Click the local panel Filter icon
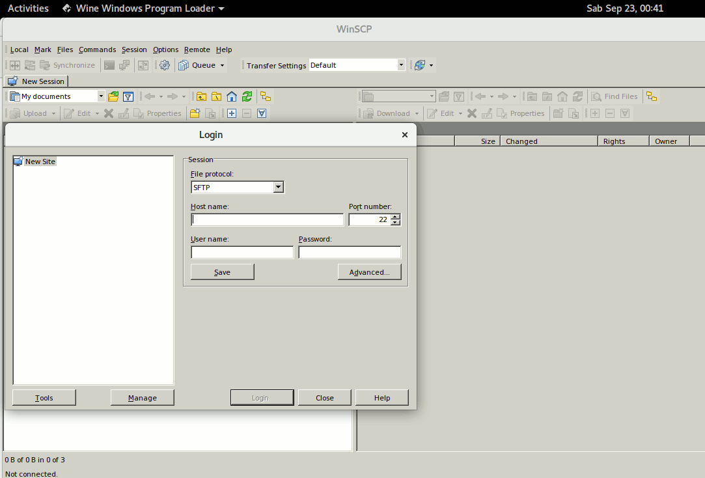 click(128, 96)
